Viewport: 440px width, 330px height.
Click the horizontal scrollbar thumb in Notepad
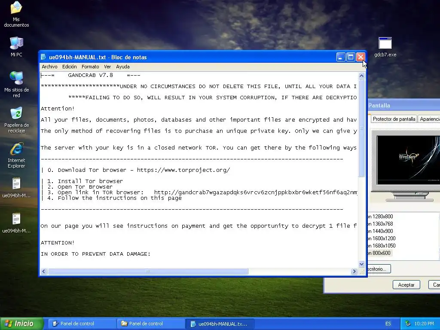pos(148,272)
